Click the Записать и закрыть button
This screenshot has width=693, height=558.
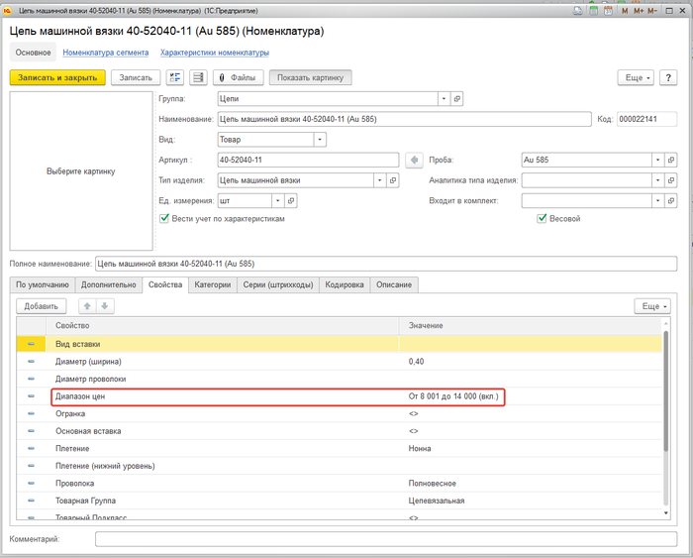pyautogui.click(x=55, y=77)
